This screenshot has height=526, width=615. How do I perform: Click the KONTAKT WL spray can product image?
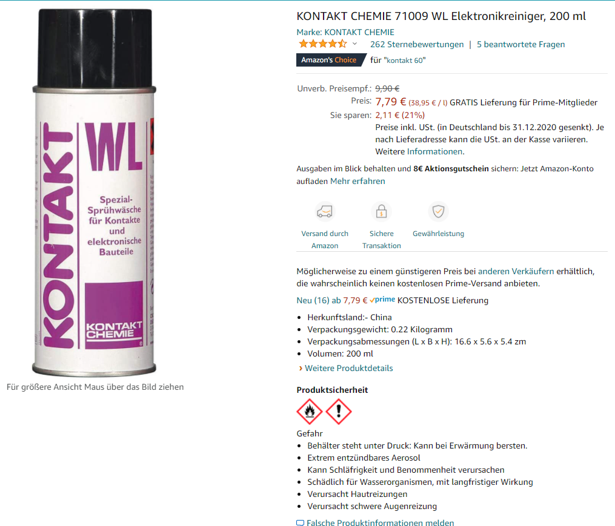(x=94, y=192)
